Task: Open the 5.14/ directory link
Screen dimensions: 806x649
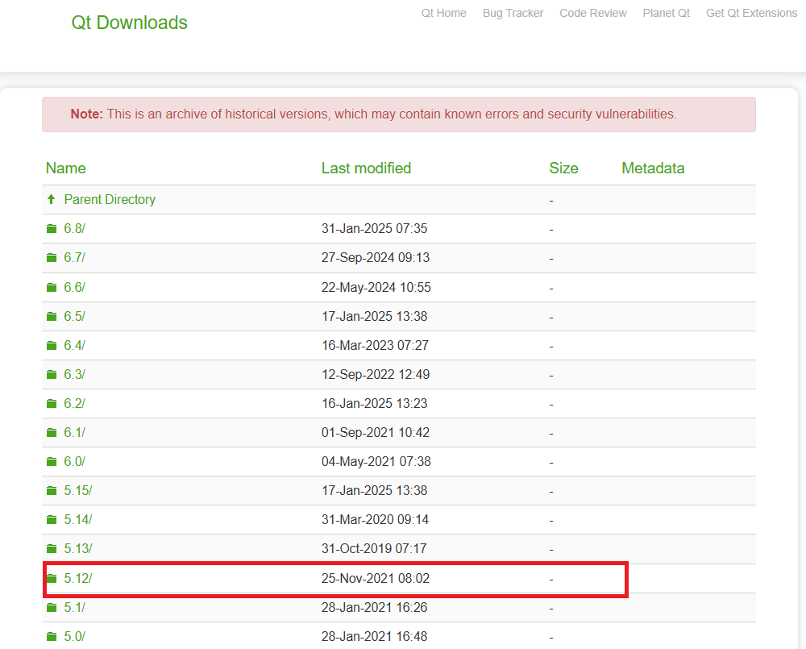Action: point(78,519)
